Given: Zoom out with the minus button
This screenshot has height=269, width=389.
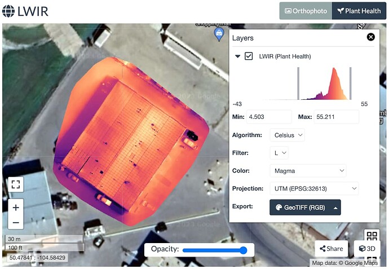Looking at the screenshot, I should (16, 223).
